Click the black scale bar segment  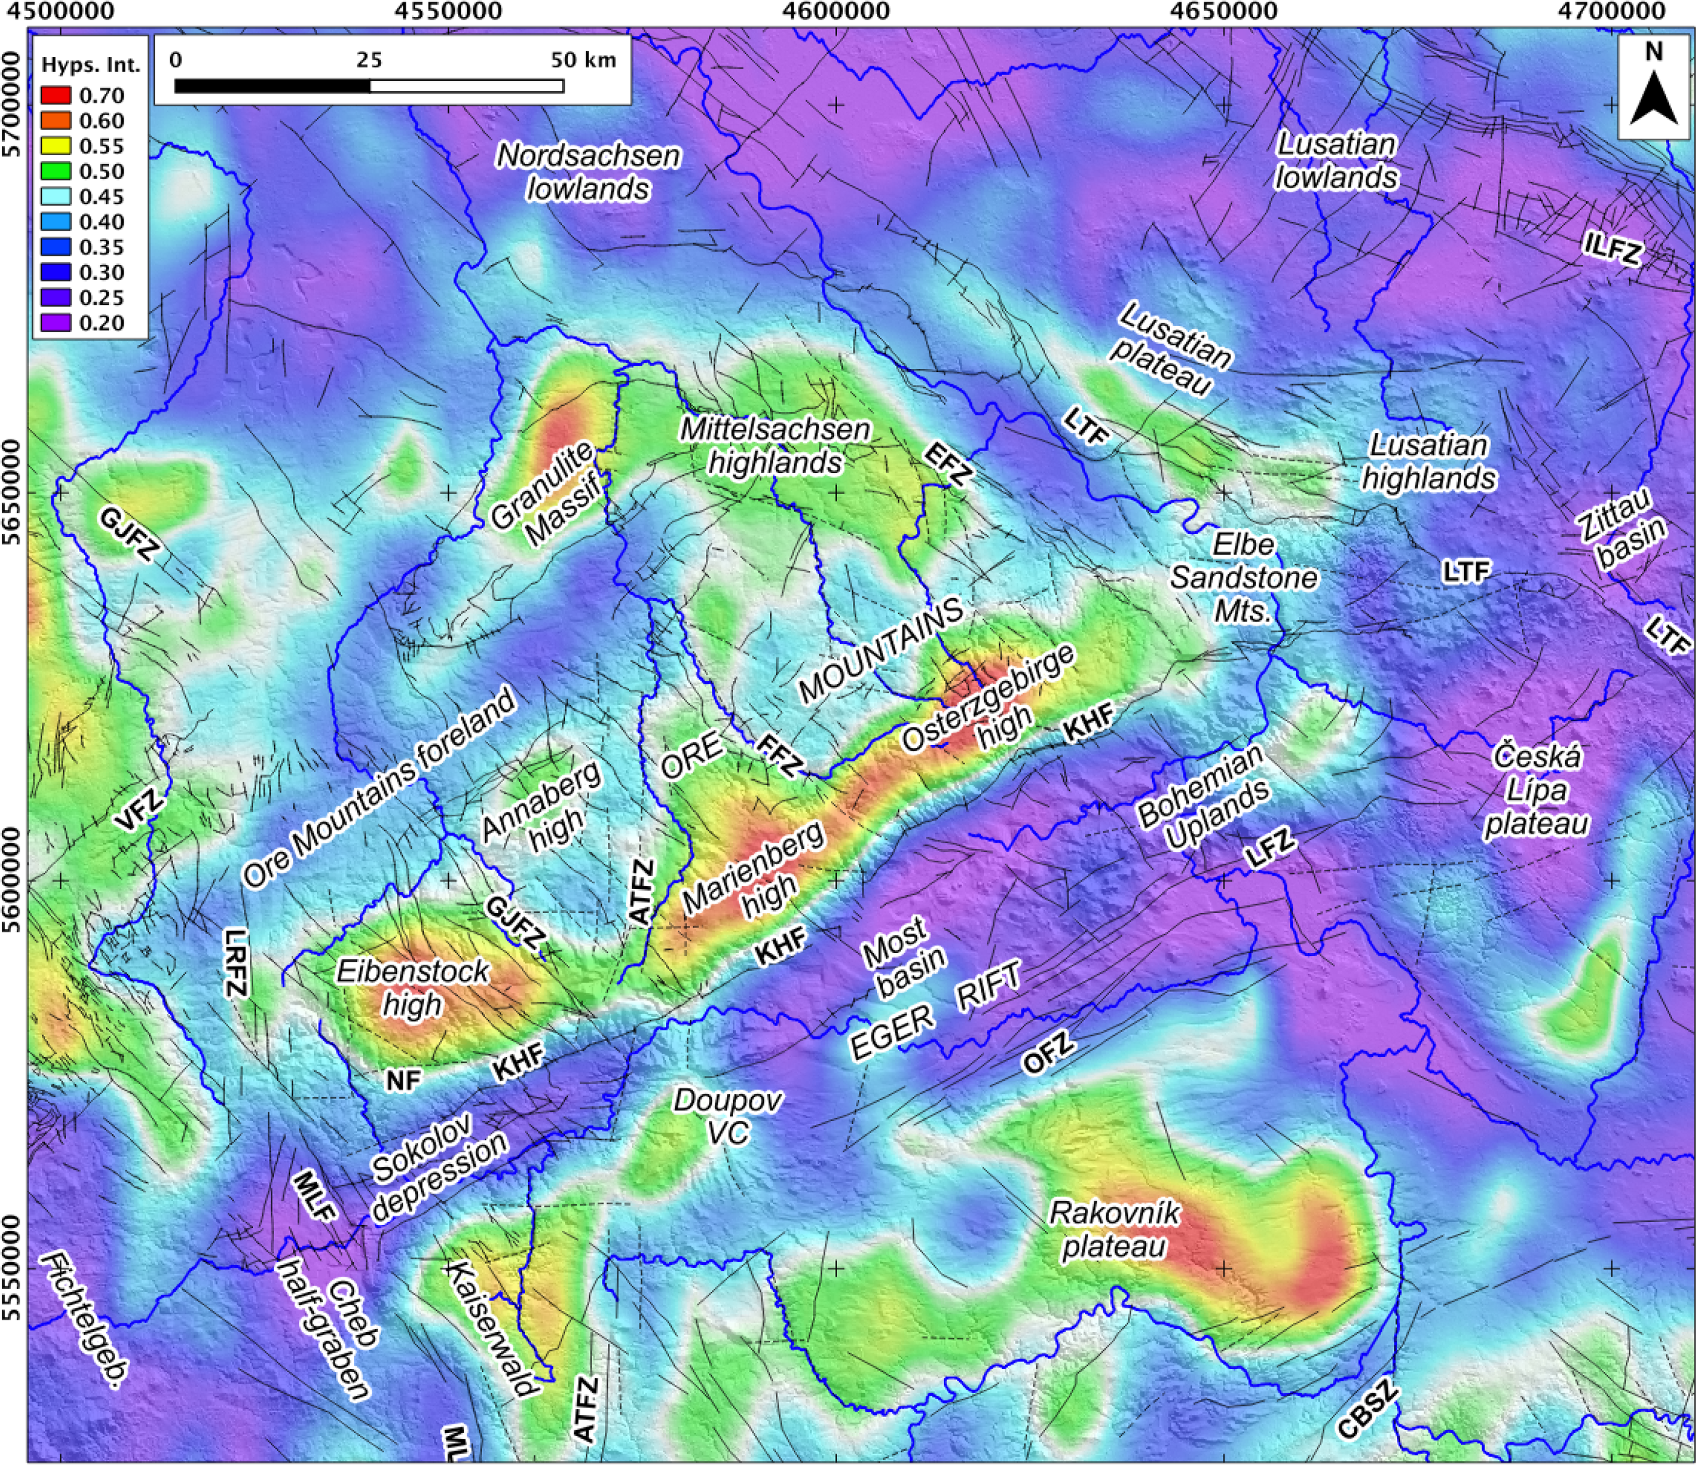(272, 86)
